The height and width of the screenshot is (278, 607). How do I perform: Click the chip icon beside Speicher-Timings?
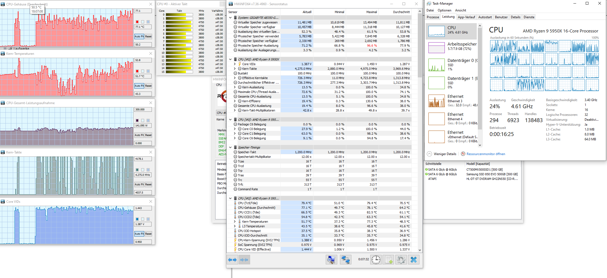tap(235, 147)
